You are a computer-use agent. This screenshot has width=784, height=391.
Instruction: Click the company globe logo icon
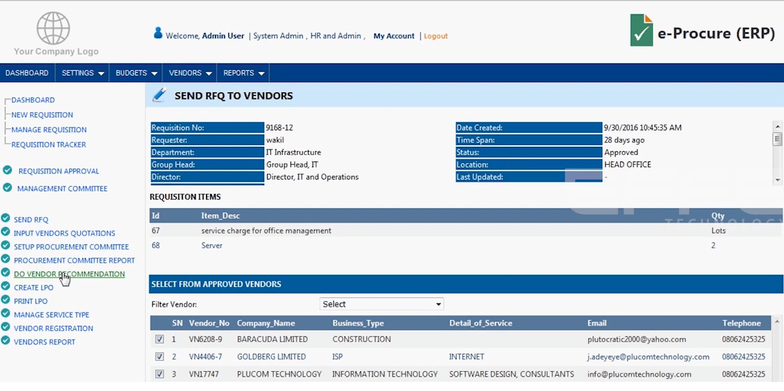[x=53, y=28]
